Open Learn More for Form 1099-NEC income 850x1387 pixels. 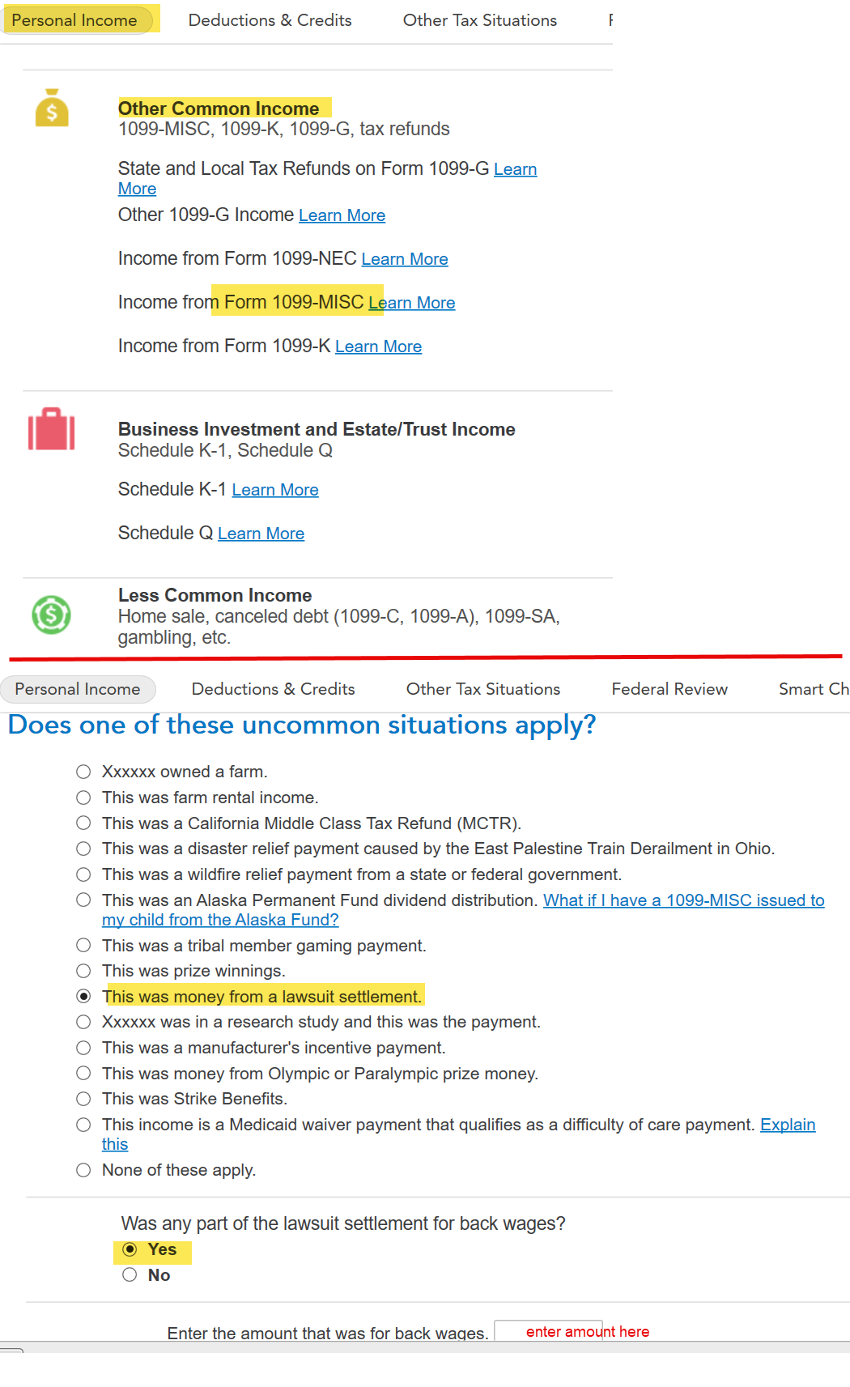pyautogui.click(x=405, y=259)
